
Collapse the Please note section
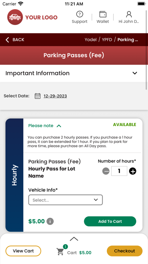click(x=59, y=126)
